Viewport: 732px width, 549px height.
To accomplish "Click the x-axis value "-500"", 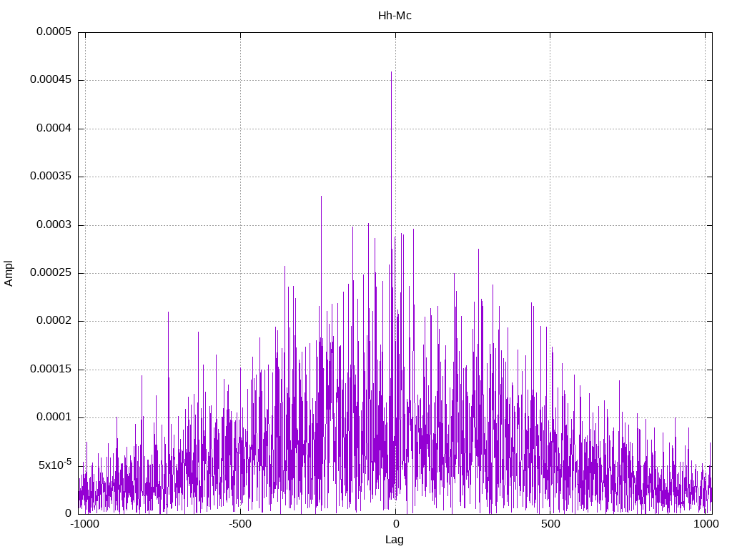I will pos(240,524).
